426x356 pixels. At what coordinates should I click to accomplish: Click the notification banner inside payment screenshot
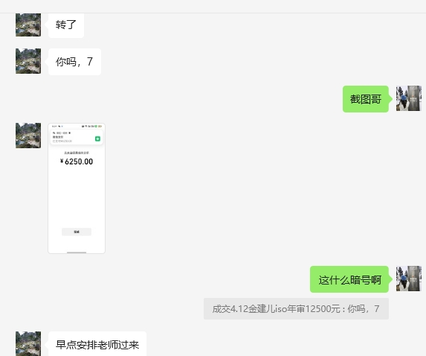tap(77, 137)
